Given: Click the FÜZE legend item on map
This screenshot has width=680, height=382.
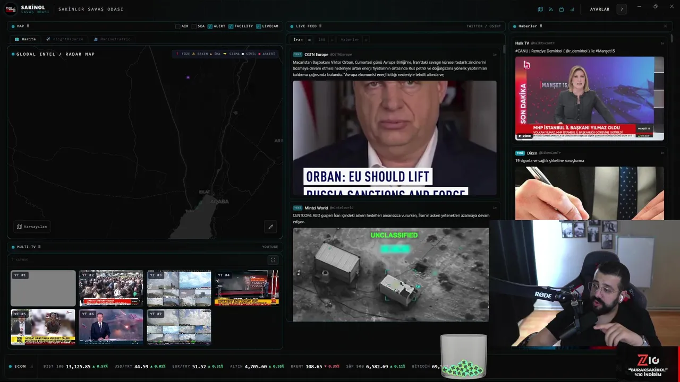Looking at the screenshot, I should [x=183, y=54].
